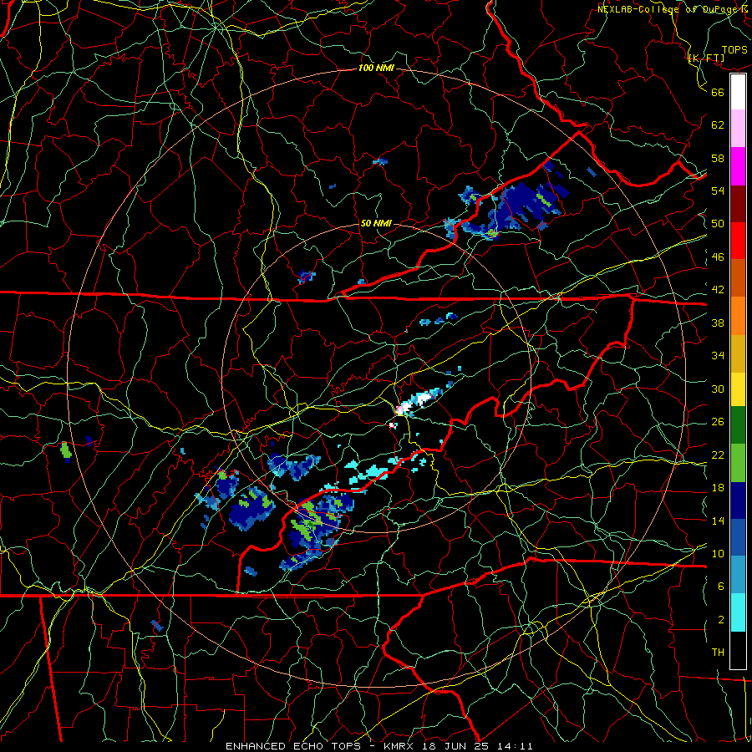Click the '14' legend value
Image resolution: width=752 pixels, height=752 pixels.
point(718,521)
